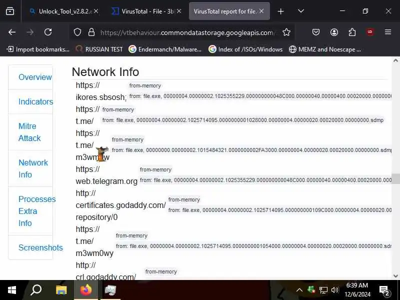Open Endermanch/Malware bookmark

[165, 49]
